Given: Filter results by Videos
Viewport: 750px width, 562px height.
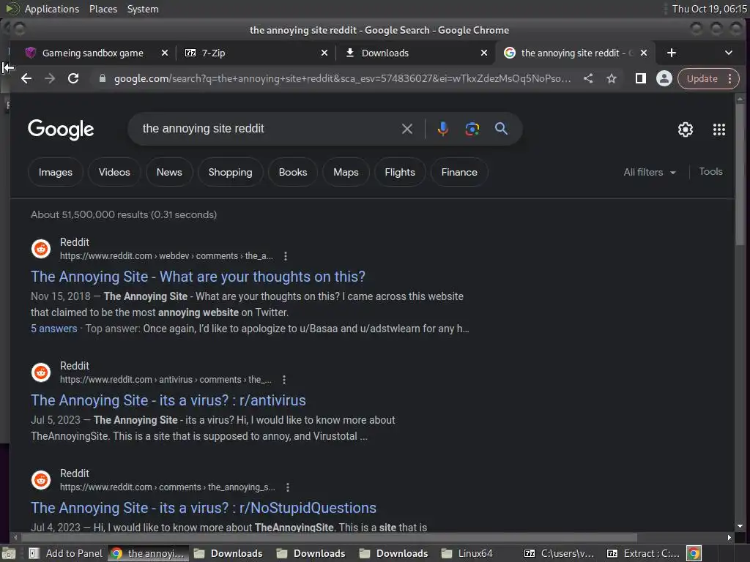Looking at the screenshot, I should (114, 172).
